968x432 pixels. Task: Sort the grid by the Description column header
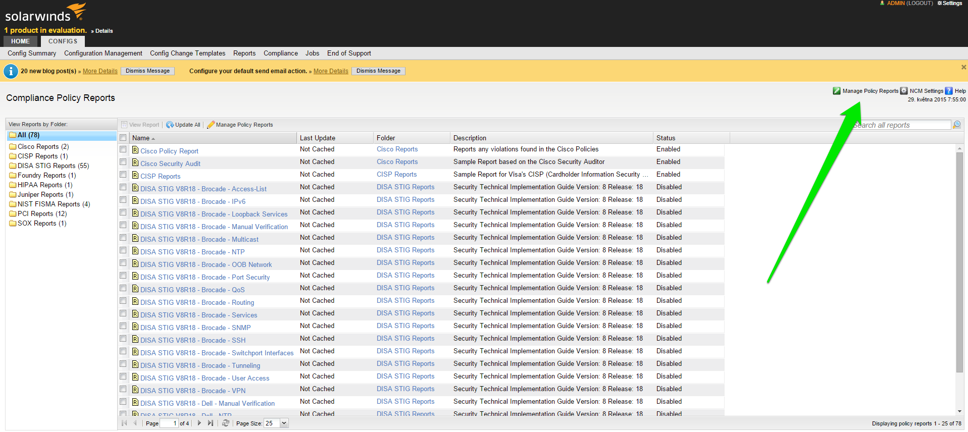pyautogui.click(x=551, y=138)
